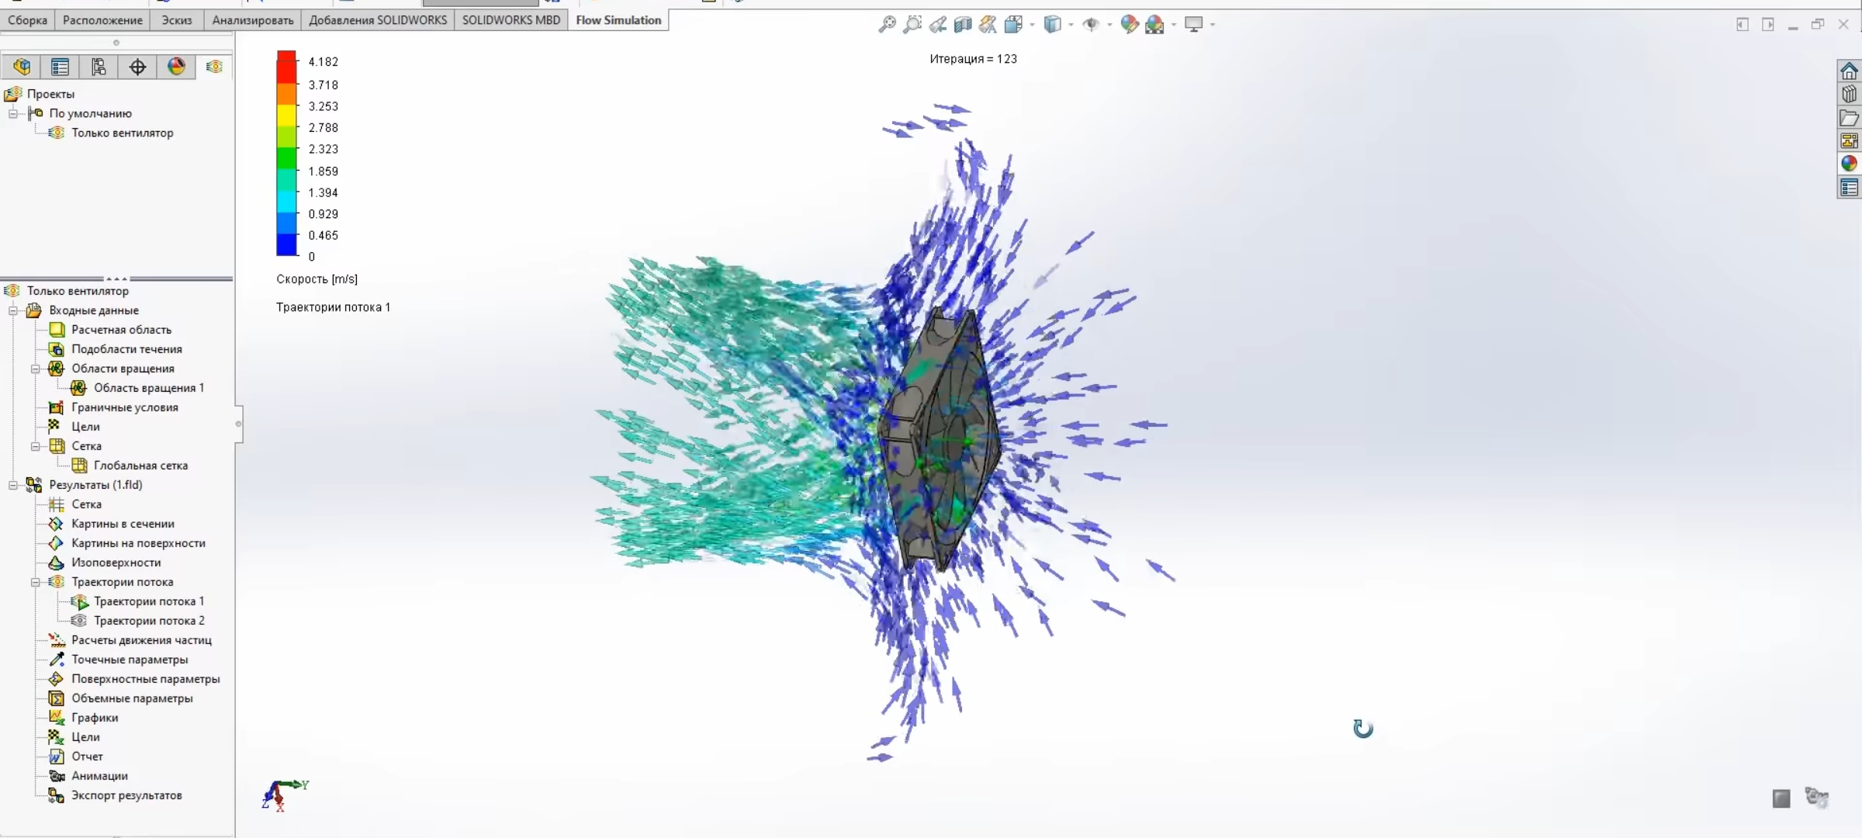Collapse the Результаты (1.fld) node
This screenshot has height=838, width=1862.
click(x=13, y=485)
